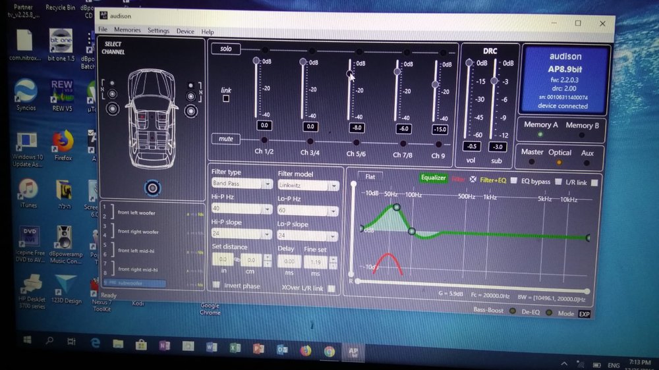Toggle the Bass-Boost indicator
This screenshot has height=370, width=659.
pos(512,311)
